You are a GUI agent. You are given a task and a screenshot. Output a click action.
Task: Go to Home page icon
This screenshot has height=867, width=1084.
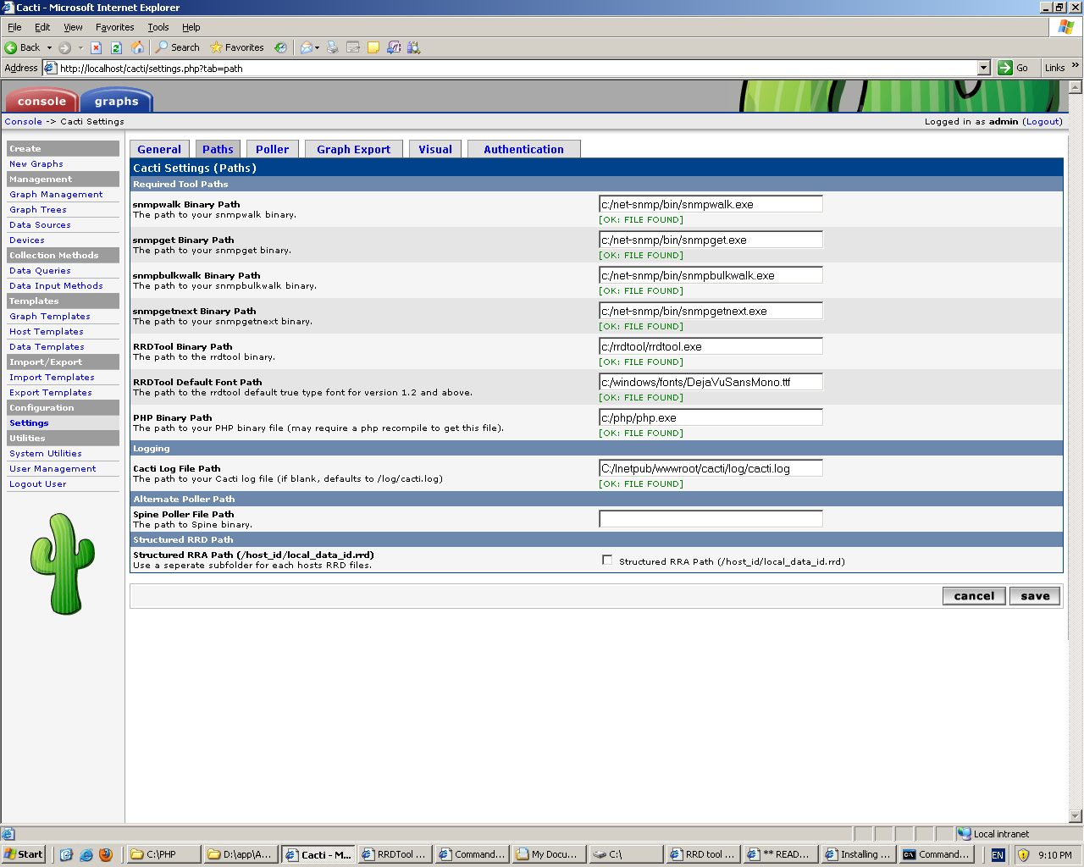coord(137,47)
